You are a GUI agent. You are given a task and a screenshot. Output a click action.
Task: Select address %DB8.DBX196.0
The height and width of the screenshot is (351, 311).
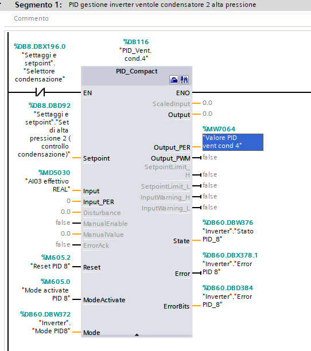pyautogui.click(x=40, y=46)
